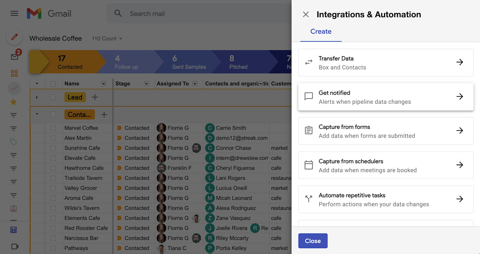Close the Integrations & Automation panel with X
The width and height of the screenshot is (480, 254).
pos(305,14)
